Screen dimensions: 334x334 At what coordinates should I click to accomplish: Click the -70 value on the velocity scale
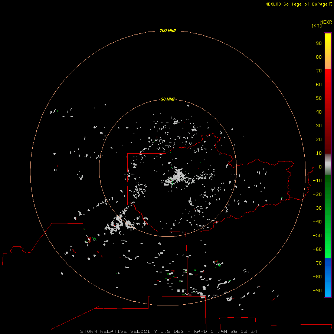tap(317, 263)
